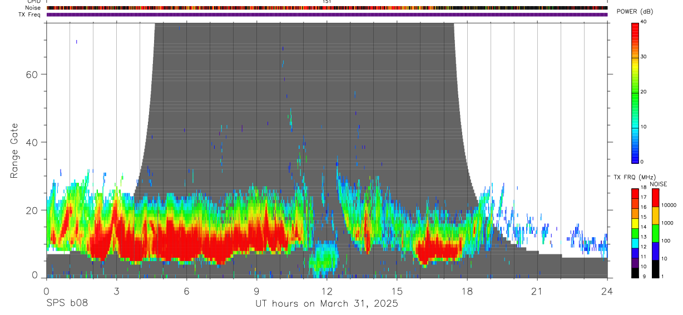683x315 pixels.
Task: Click the '10000' label on NOISE legend
Action: click(x=669, y=205)
